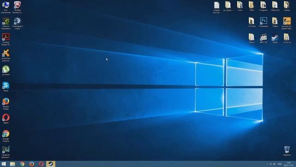Open the Programs folder on the desktop
This screenshot has width=296, height=167.
pos(263,6)
